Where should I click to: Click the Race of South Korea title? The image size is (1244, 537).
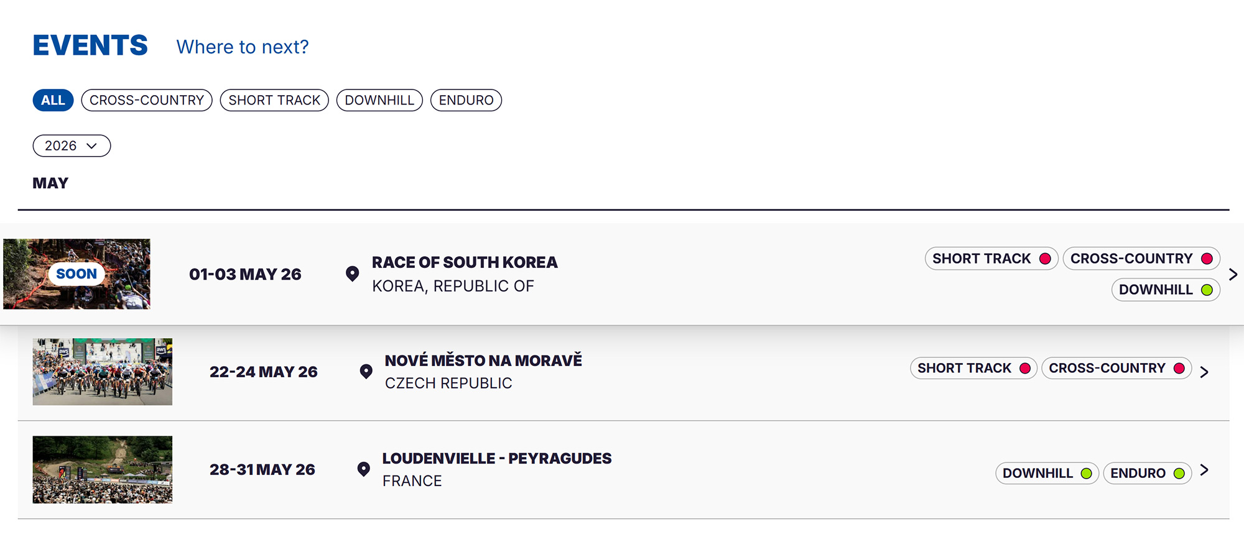point(465,262)
